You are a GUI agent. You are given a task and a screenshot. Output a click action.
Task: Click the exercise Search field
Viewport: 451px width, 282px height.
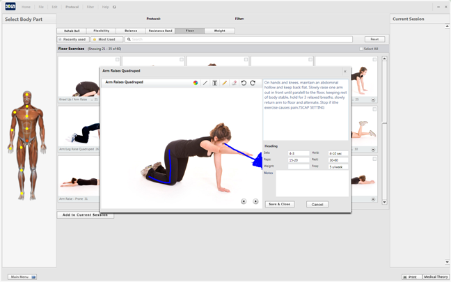tap(239, 40)
